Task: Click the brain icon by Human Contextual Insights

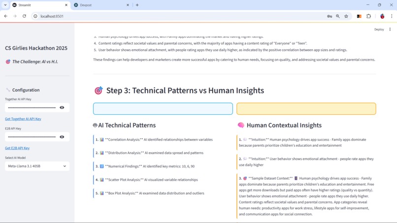Action: [x=241, y=125]
